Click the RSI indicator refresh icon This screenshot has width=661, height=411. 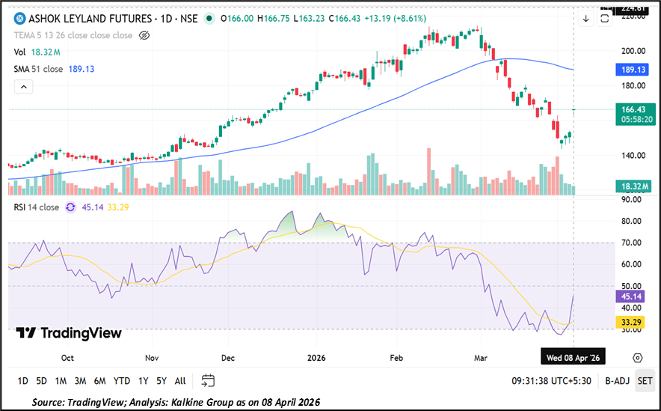click(71, 208)
